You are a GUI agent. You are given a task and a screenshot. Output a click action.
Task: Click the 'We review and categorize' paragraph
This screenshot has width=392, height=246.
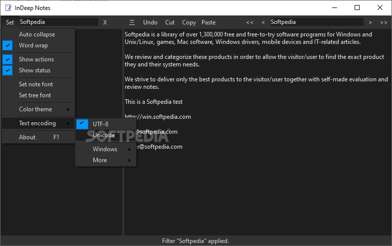254,60
